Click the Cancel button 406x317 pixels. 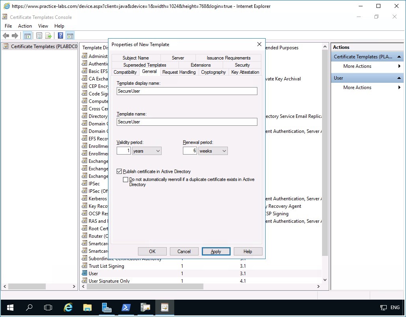tap(184, 251)
